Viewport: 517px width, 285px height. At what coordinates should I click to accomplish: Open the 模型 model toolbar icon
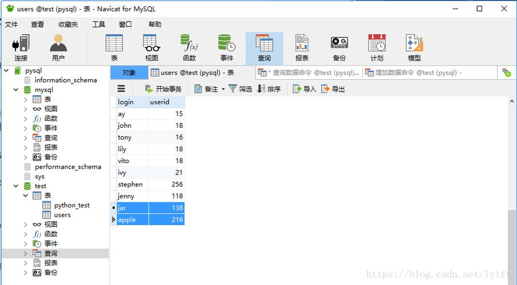pyautogui.click(x=415, y=48)
